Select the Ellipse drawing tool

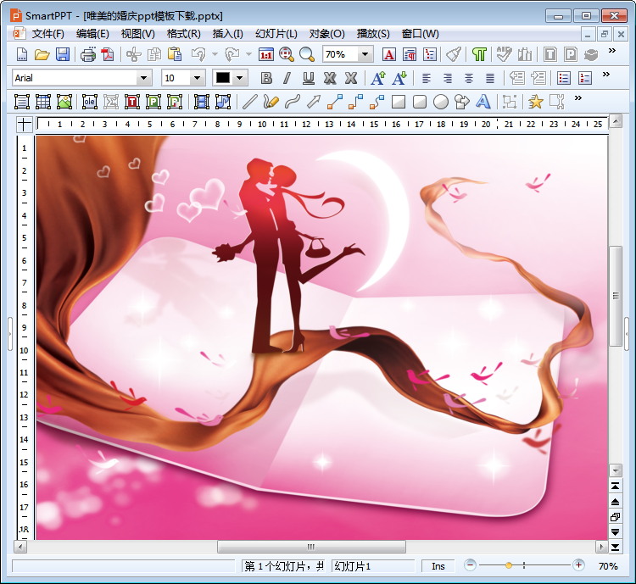coord(441,102)
